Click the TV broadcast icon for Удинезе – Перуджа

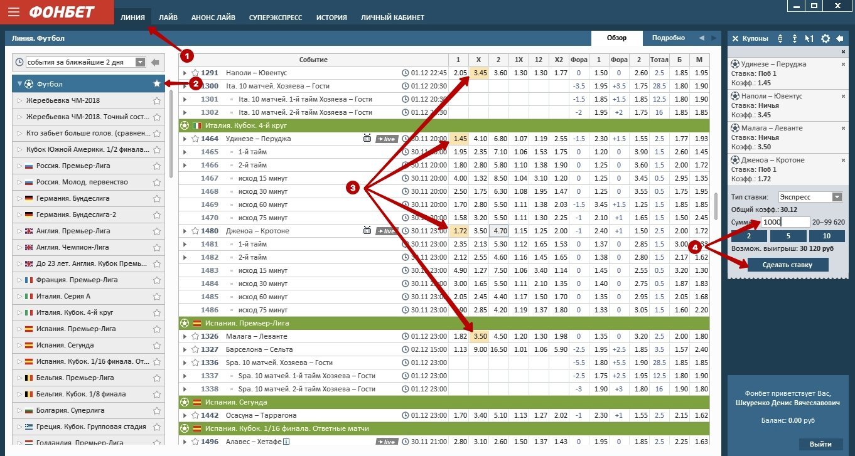[x=367, y=139]
